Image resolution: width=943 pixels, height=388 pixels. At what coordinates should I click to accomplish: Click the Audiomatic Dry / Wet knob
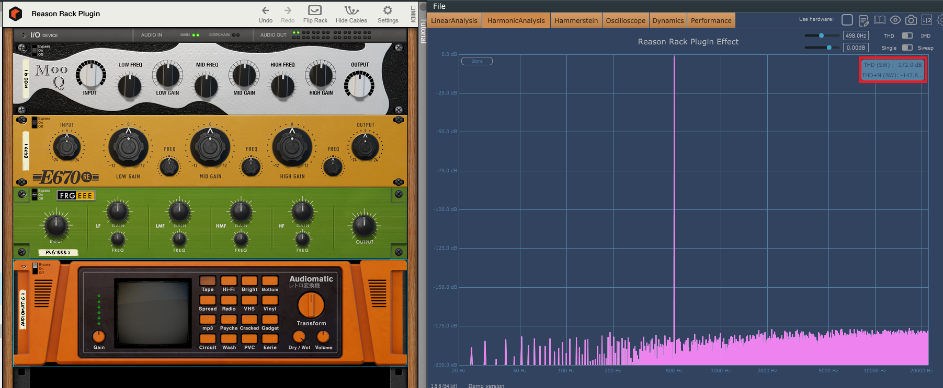pos(299,336)
